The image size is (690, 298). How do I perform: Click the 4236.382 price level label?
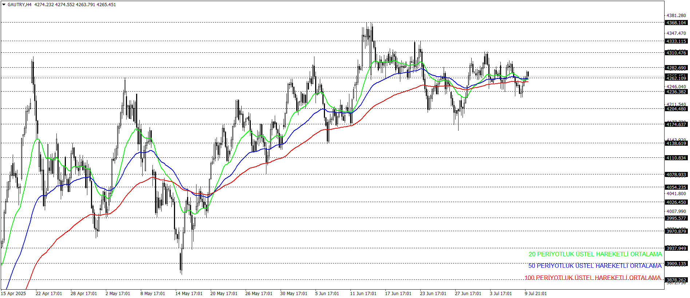tap(676, 92)
